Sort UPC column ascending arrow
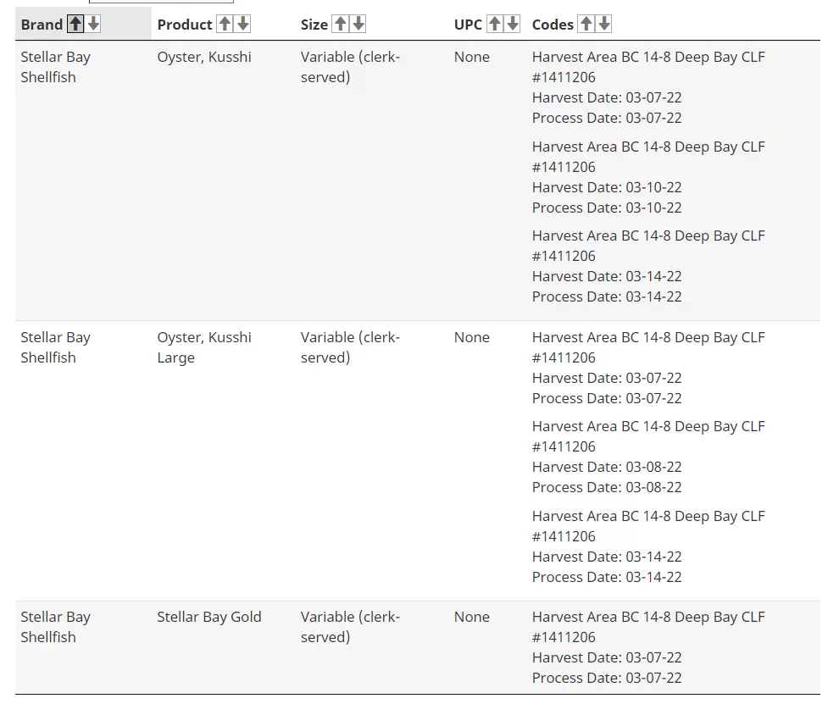Viewport: 828px width, 704px height. tap(495, 24)
